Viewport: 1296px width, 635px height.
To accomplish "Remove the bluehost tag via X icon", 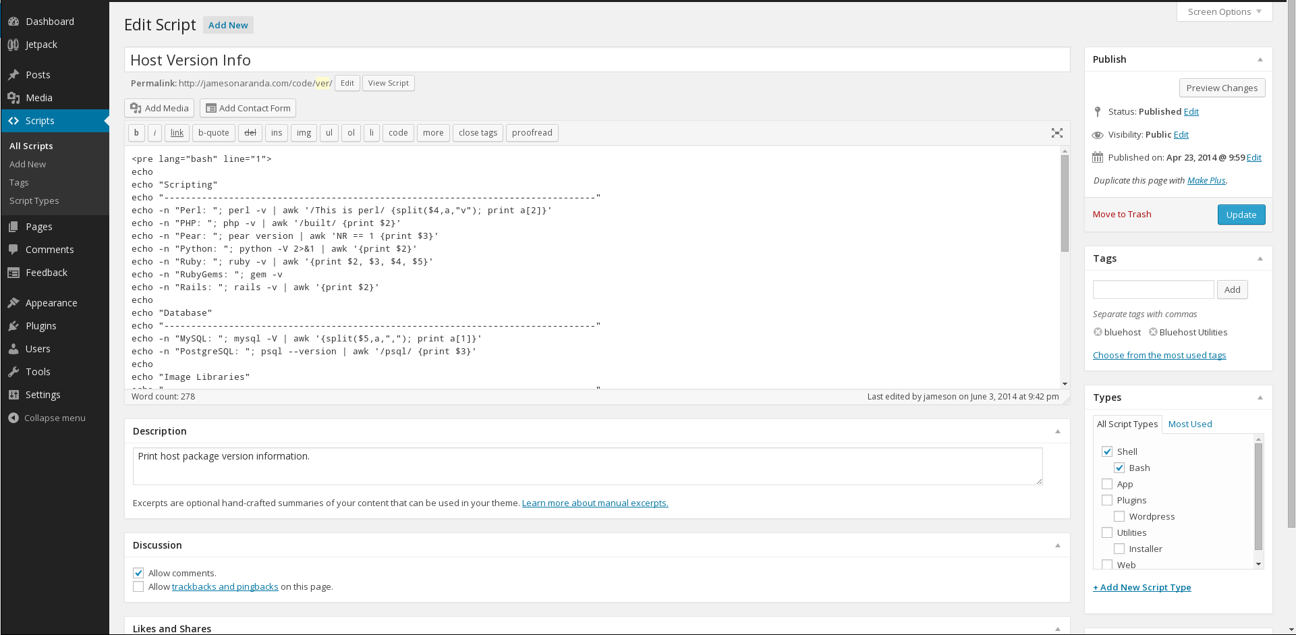I will pos(1098,332).
